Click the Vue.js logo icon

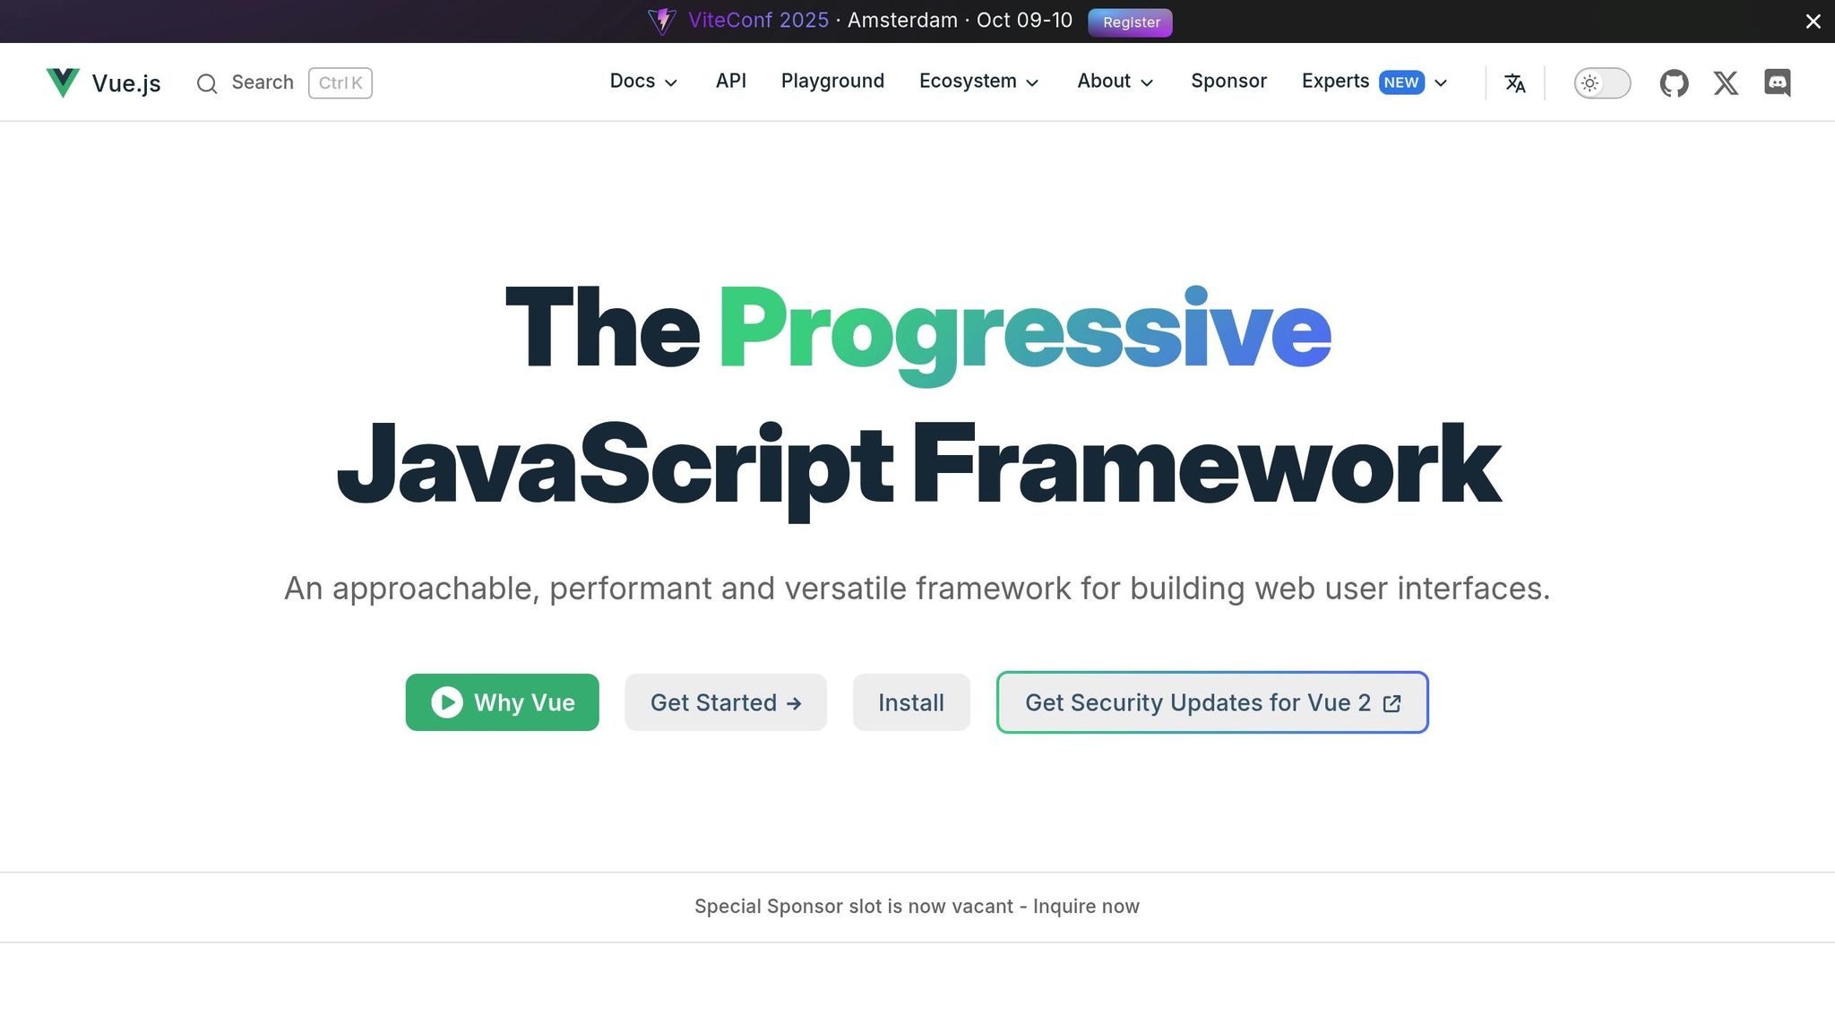click(63, 82)
